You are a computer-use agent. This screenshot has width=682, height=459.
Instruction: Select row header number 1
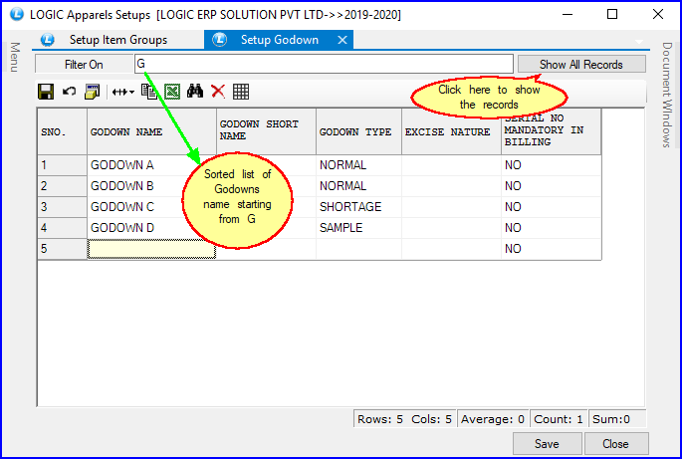click(62, 165)
